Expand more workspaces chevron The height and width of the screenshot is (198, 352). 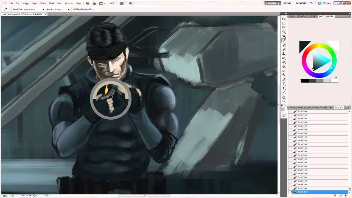[311, 3]
